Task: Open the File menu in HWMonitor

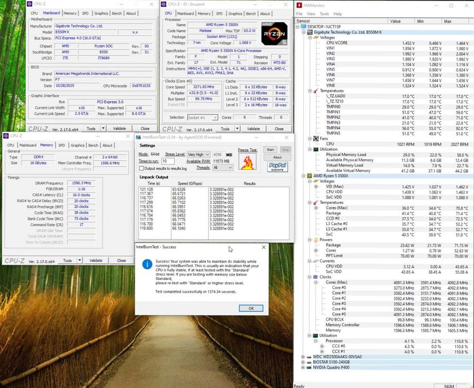Action: [299, 14]
